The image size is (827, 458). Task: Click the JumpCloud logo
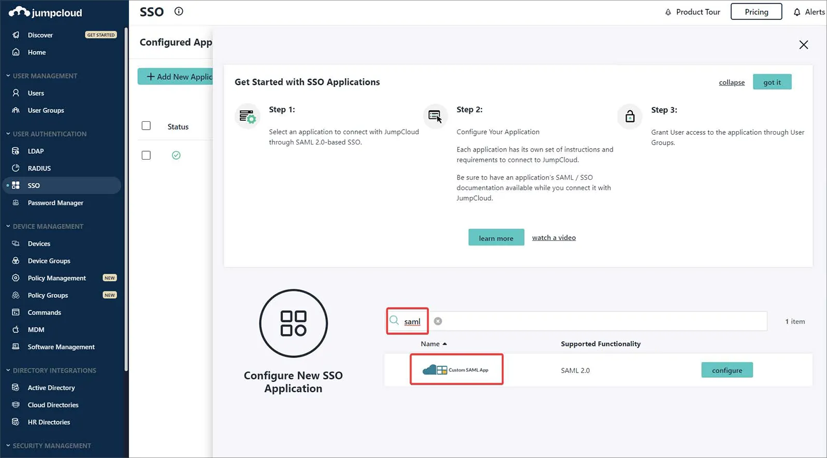pos(46,12)
